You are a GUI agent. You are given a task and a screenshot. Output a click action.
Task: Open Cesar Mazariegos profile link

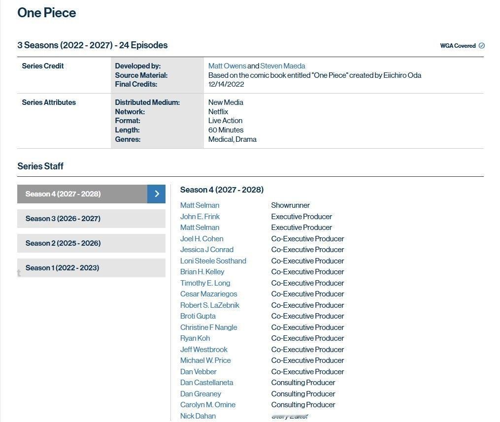[208, 294]
